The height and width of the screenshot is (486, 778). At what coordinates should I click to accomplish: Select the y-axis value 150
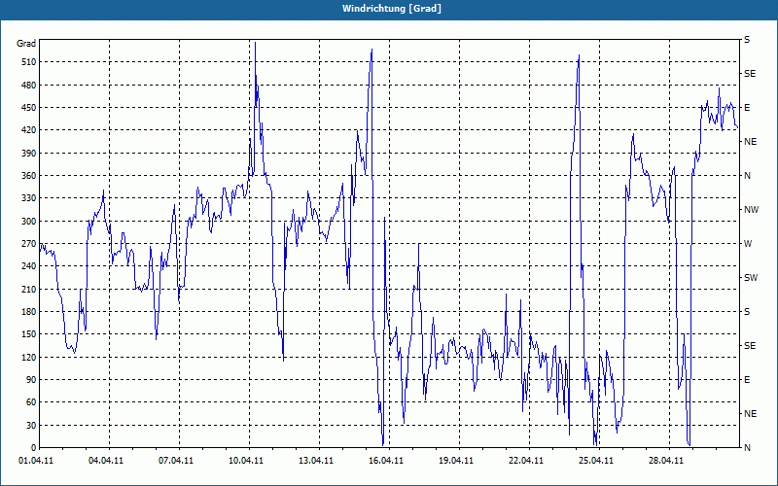coord(30,334)
